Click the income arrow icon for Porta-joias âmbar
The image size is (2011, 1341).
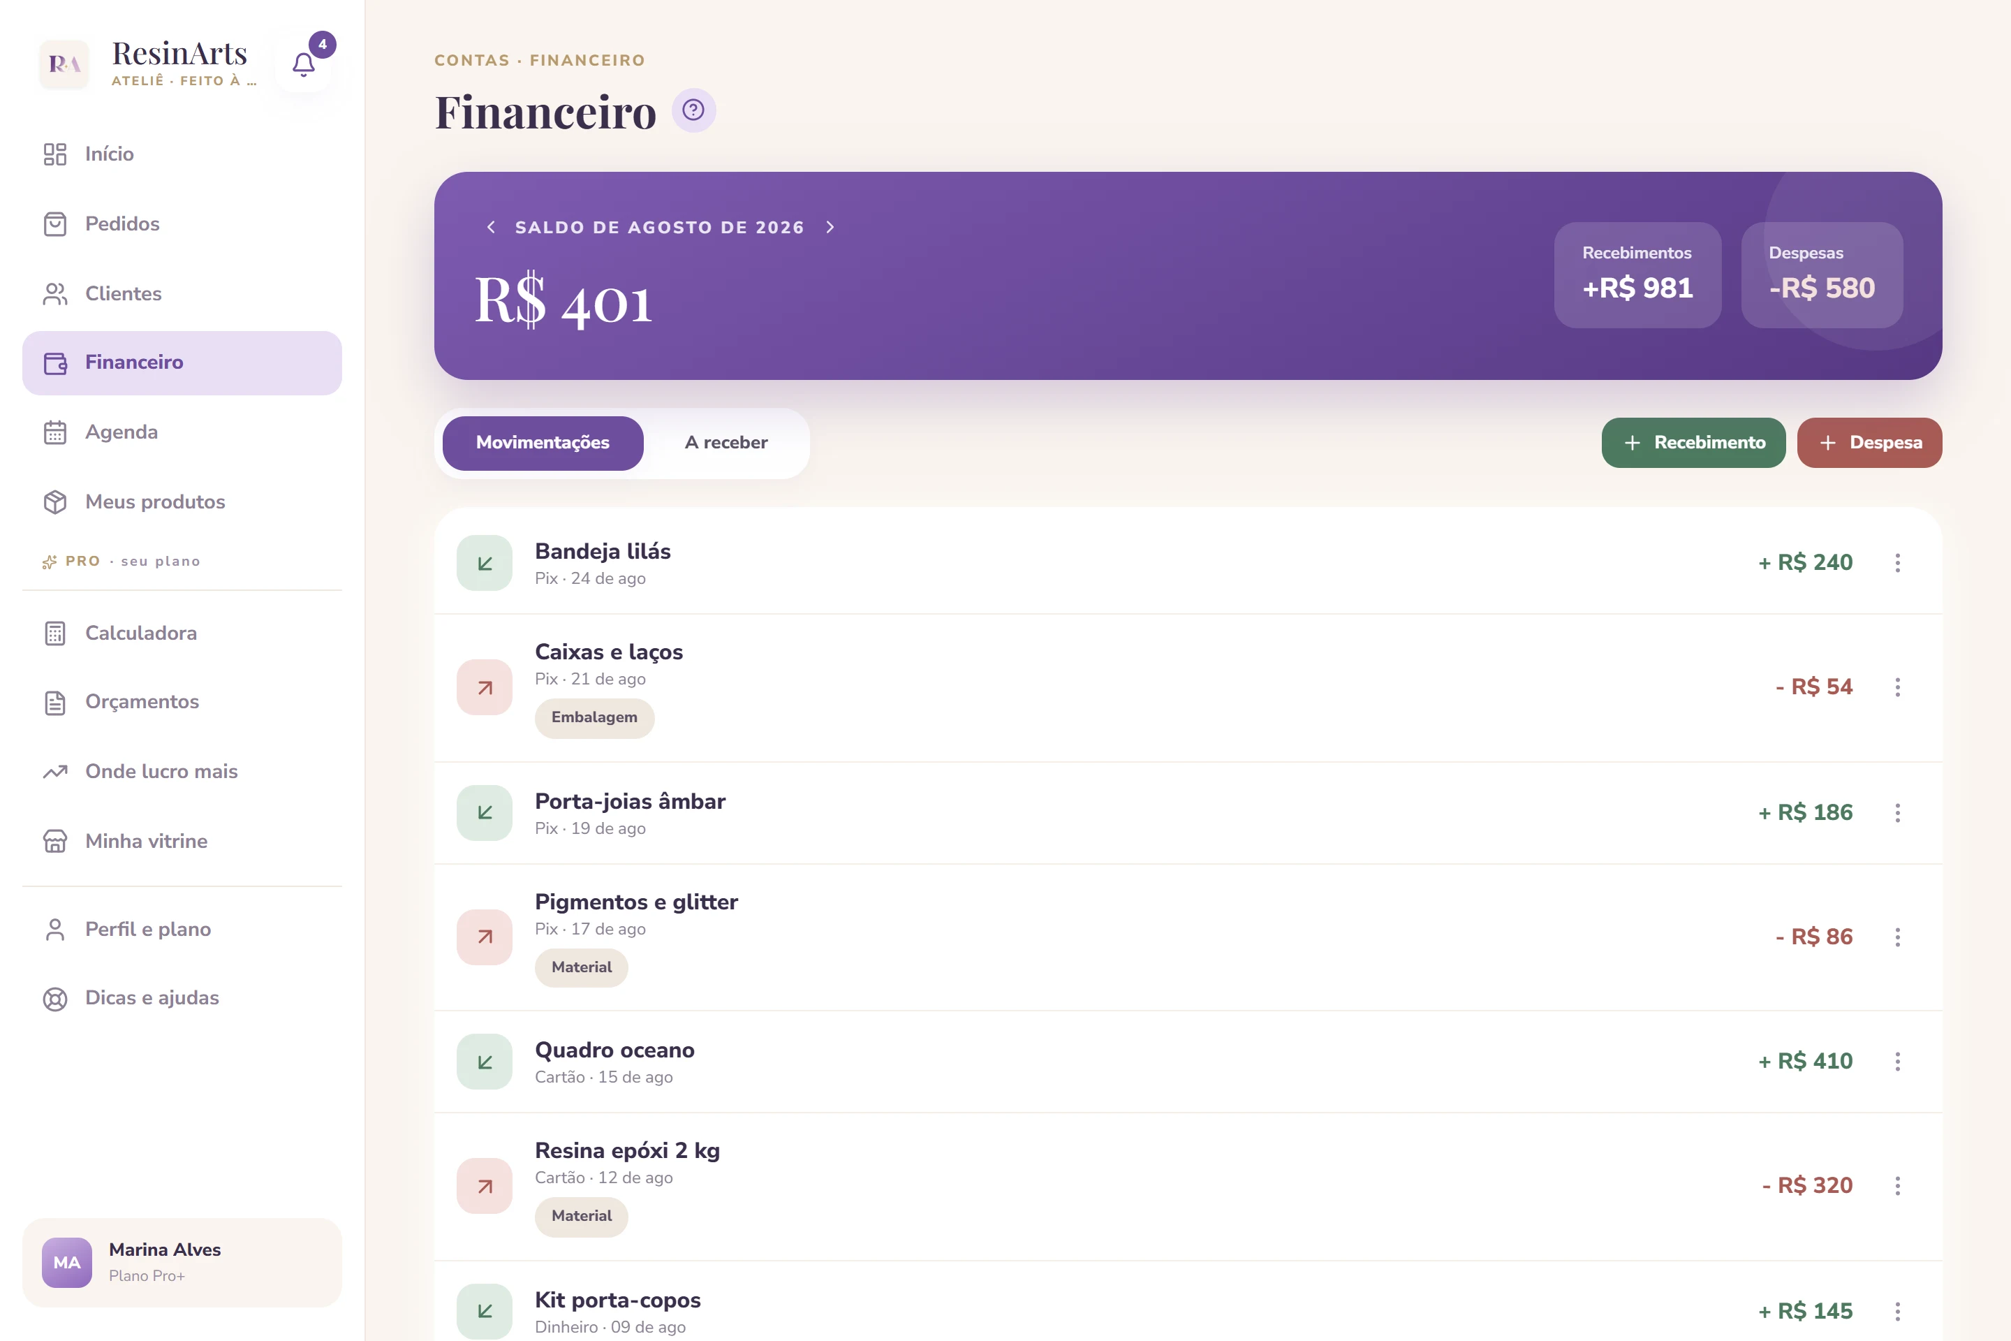[x=485, y=812]
